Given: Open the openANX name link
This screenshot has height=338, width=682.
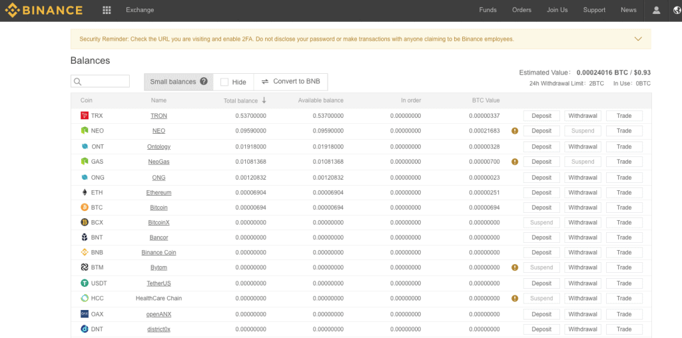Looking at the screenshot, I should [x=159, y=314].
